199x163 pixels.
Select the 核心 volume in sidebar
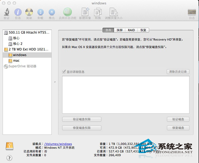(27, 38)
